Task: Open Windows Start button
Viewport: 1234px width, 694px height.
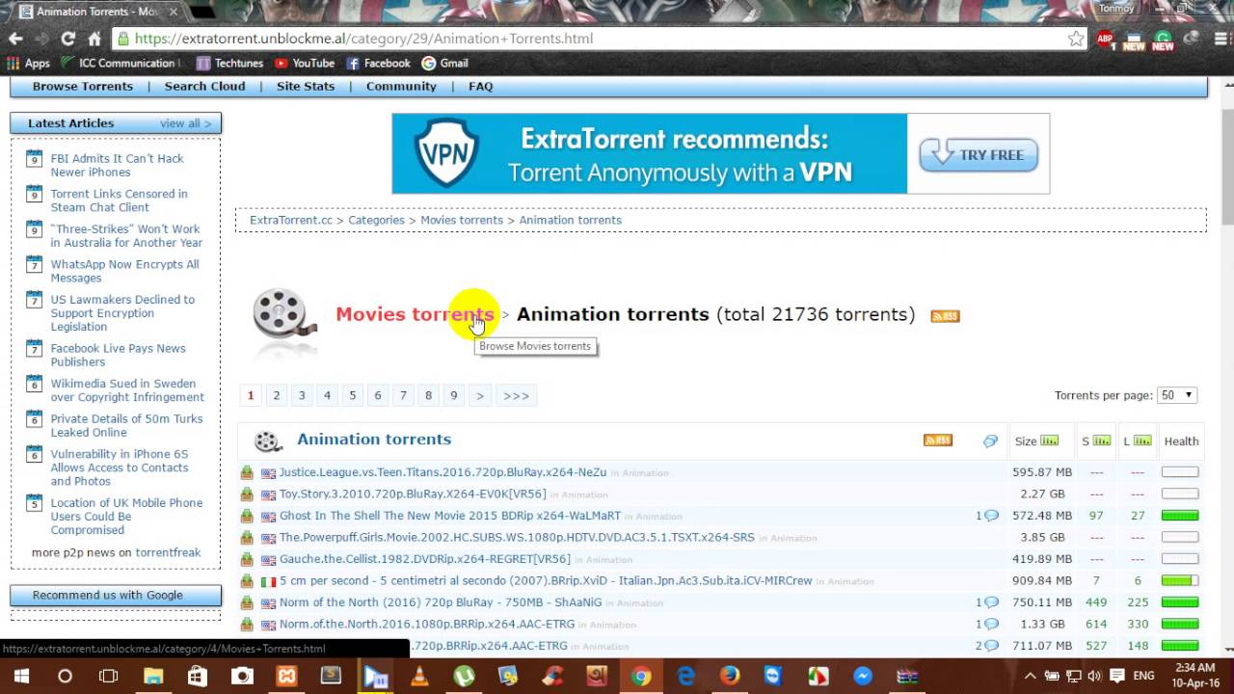Action: pos(21,676)
